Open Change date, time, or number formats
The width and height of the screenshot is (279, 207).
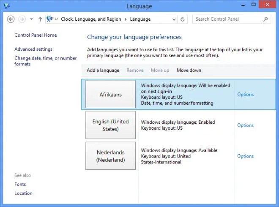[x=46, y=61]
